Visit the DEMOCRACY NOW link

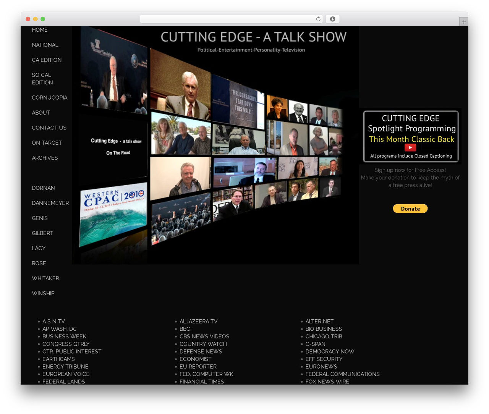coord(330,352)
